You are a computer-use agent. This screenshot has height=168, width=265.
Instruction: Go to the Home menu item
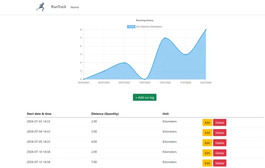[75, 7]
